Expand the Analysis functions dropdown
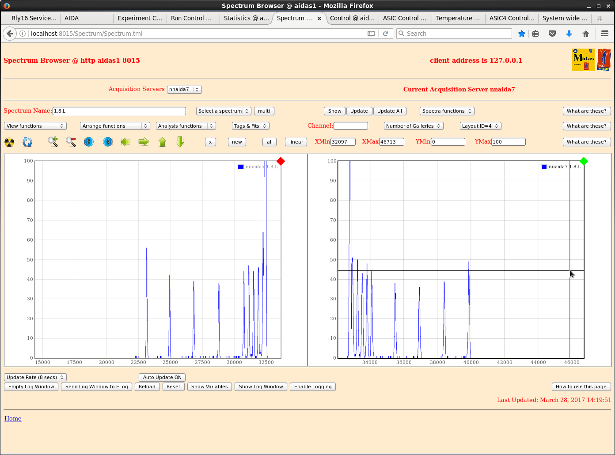 click(186, 126)
